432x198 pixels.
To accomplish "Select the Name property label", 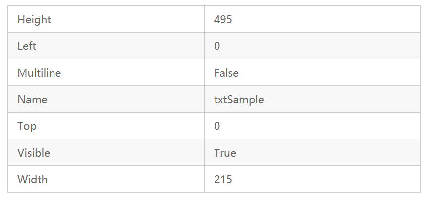I will tap(32, 99).
